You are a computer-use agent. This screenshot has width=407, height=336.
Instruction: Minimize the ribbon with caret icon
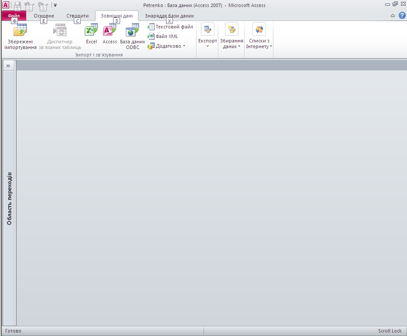(393, 16)
